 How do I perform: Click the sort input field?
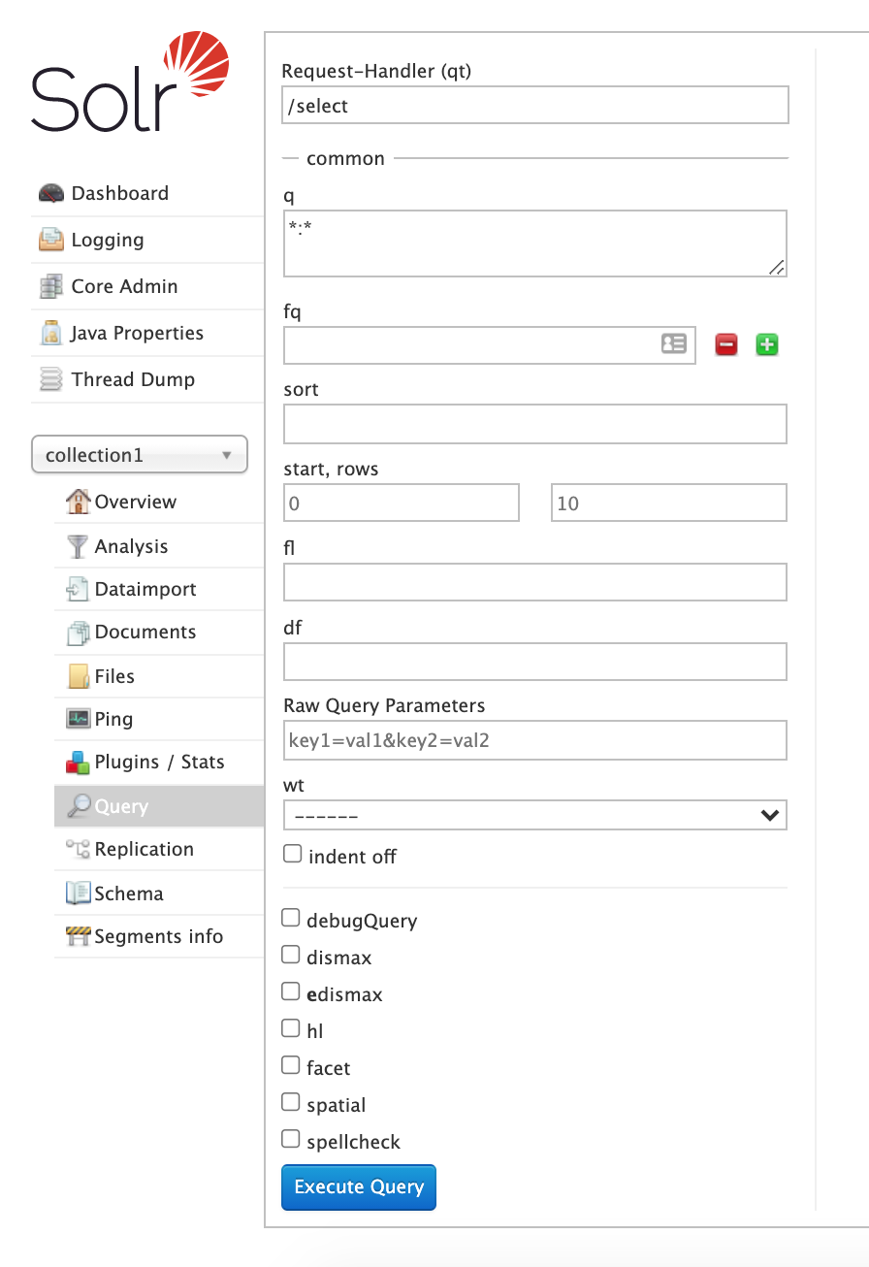pyautogui.click(x=535, y=424)
